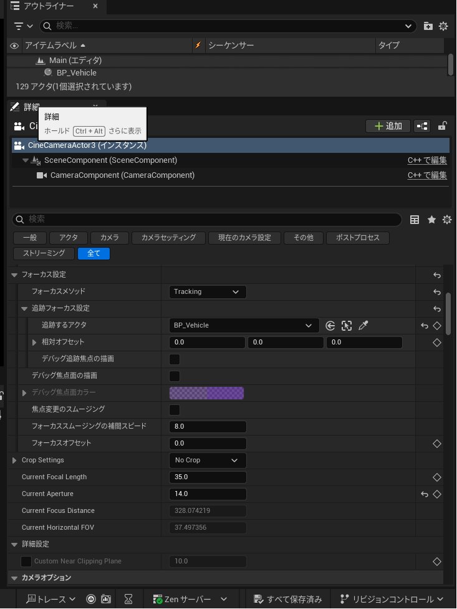Open the Zen Server menu
457x609 pixels.
(x=190, y=599)
